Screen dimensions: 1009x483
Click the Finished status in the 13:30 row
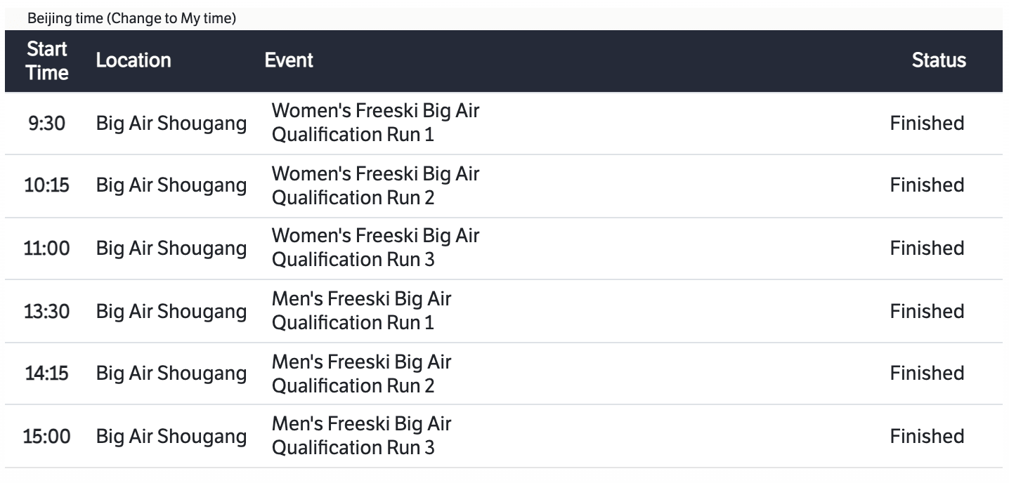[927, 311]
